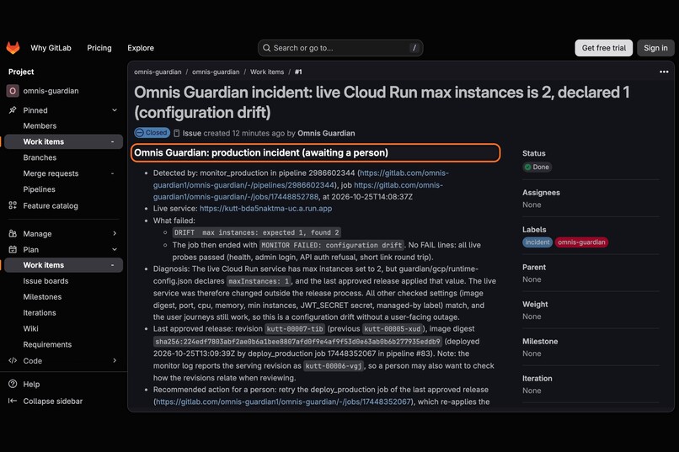The width and height of the screenshot is (679, 452).
Task: Click the 'maxInstances: 1' code snippet
Action: [259, 282]
